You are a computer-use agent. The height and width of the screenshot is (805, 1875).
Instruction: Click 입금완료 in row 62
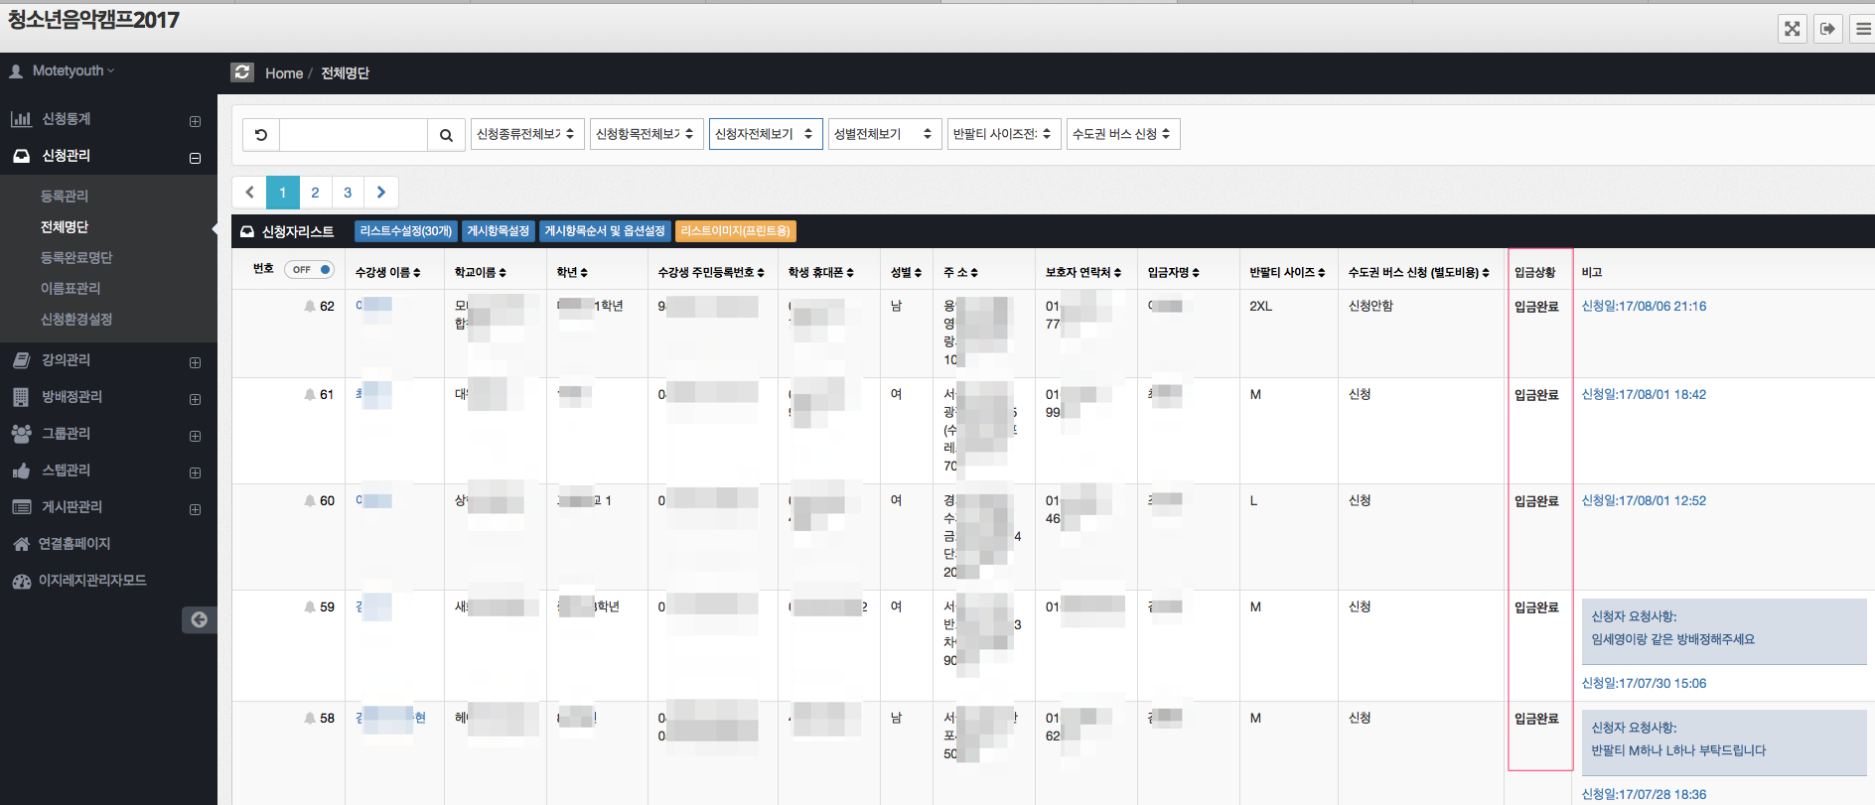1536,306
